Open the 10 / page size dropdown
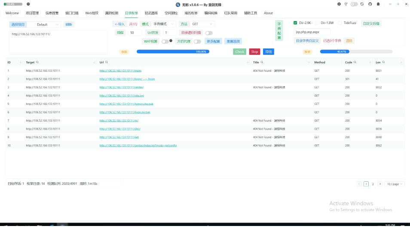The height and width of the screenshot is (232, 410). 394,184
